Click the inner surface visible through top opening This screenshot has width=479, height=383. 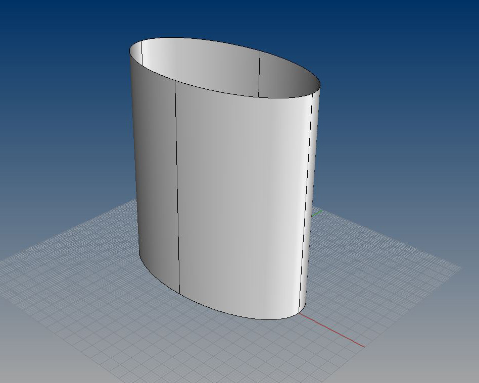[212, 66]
